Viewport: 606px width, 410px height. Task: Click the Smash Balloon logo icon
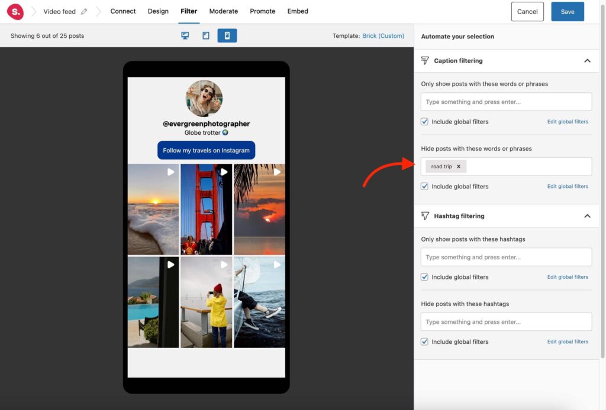15,11
